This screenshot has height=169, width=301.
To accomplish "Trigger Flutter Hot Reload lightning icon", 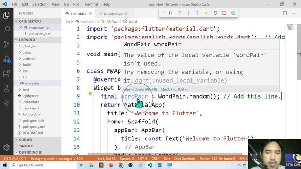I will click(x=206, y=13).
